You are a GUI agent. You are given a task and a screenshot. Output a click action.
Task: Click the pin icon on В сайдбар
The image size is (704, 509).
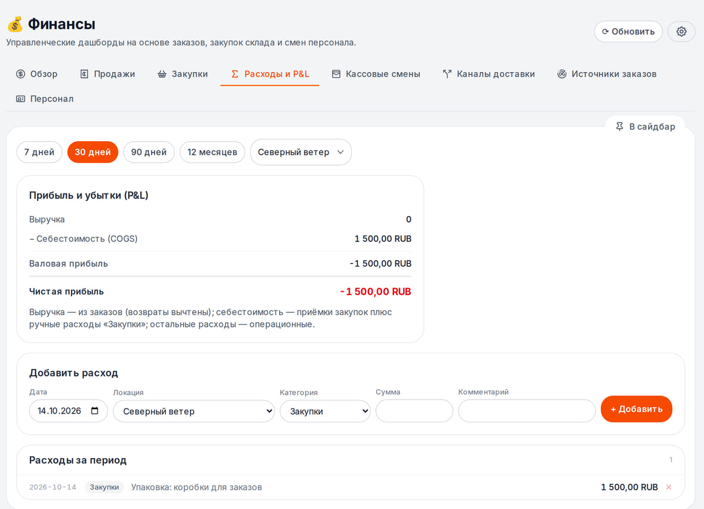pyautogui.click(x=620, y=127)
